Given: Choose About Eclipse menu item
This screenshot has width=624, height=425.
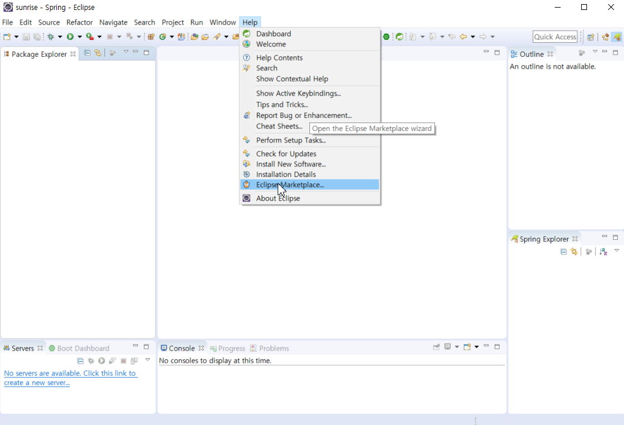Looking at the screenshot, I should tap(309, 198).
